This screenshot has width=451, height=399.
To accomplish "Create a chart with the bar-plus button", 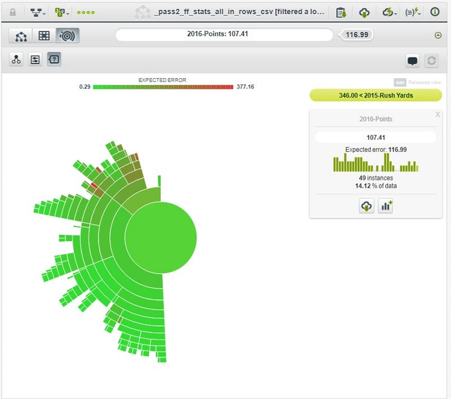I will pyautogui.click(x=386, y=206).
